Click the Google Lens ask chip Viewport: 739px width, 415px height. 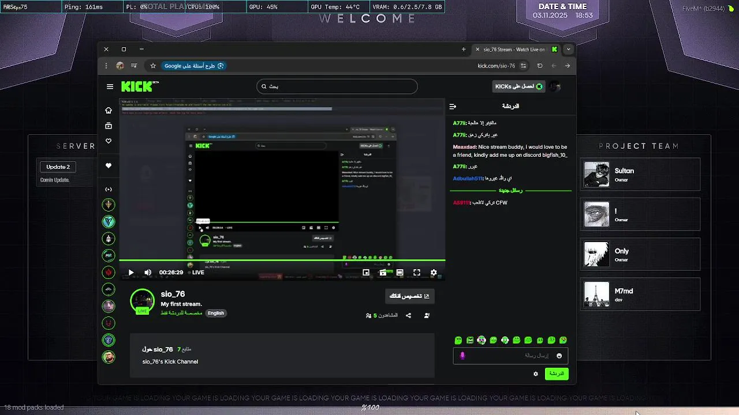click(x=193, y=66)
